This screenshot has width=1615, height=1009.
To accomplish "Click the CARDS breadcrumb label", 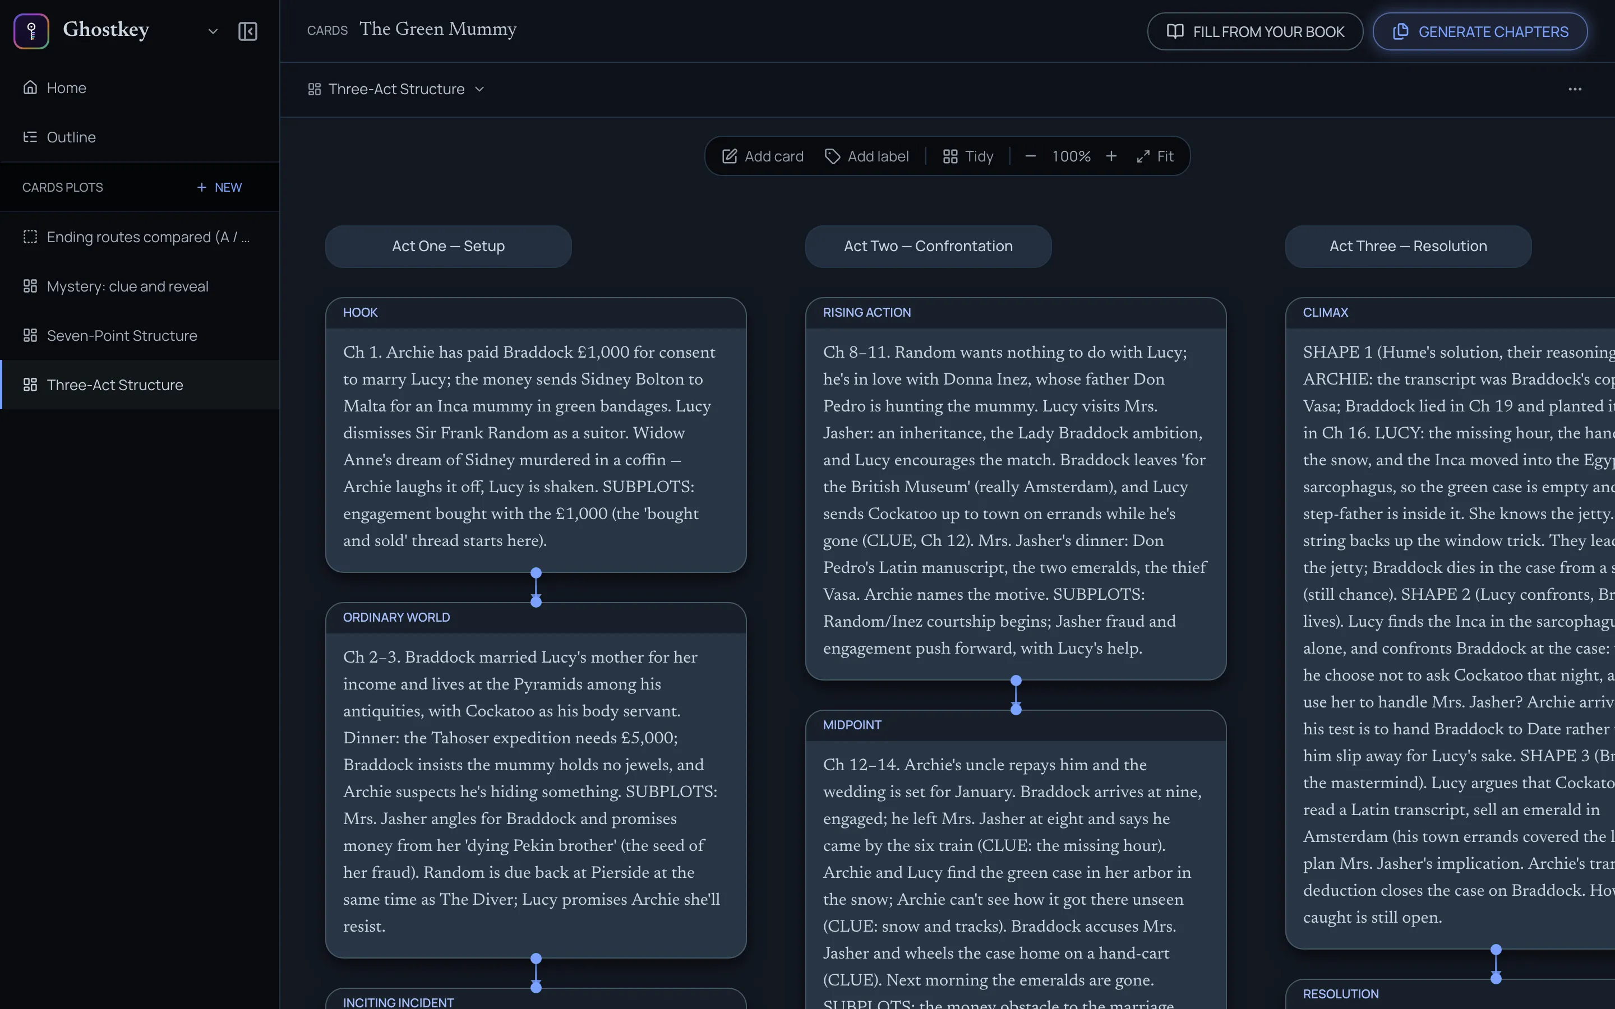I will (x=327, y=31).
